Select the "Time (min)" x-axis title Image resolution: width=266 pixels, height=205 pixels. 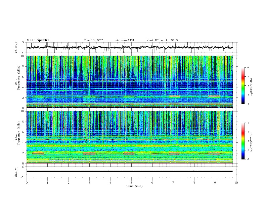point(134,186)
